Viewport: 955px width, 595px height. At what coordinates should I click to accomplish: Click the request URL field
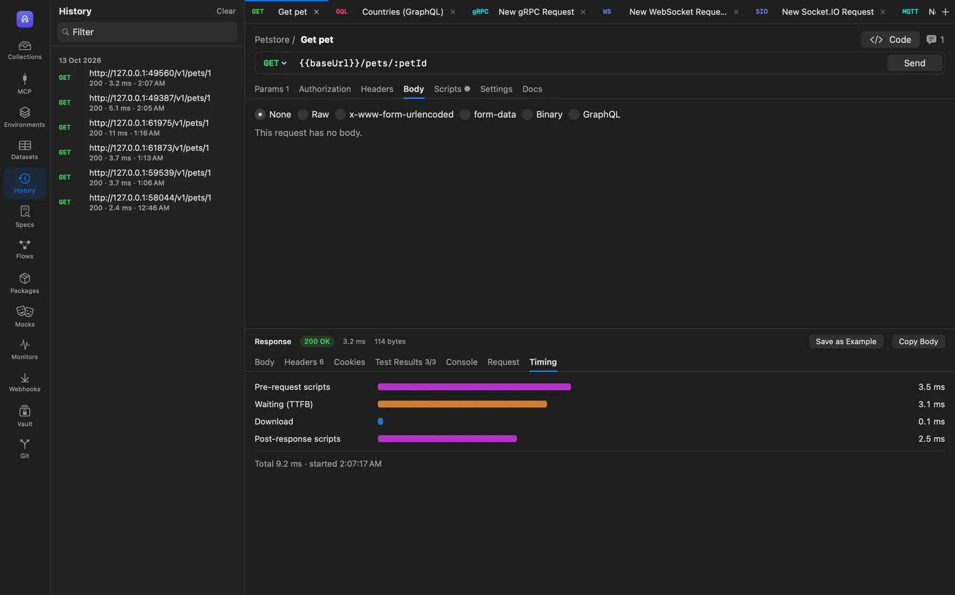coord(590,63)
